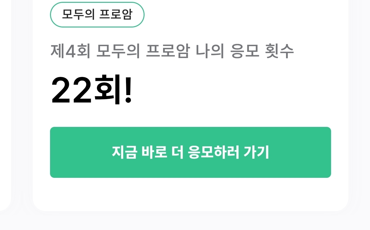Click the number 22 in the count
The image size is (370, 230).
(x=71, y=90)
